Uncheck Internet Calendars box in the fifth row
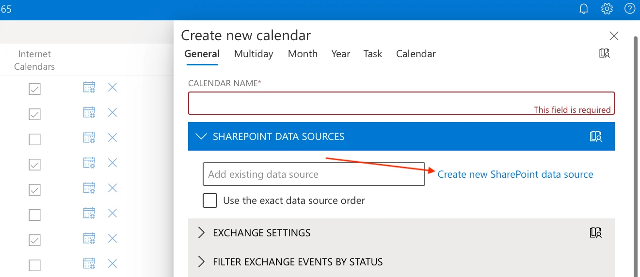Viewport: 640px width, 277px height. coord(34,190)
